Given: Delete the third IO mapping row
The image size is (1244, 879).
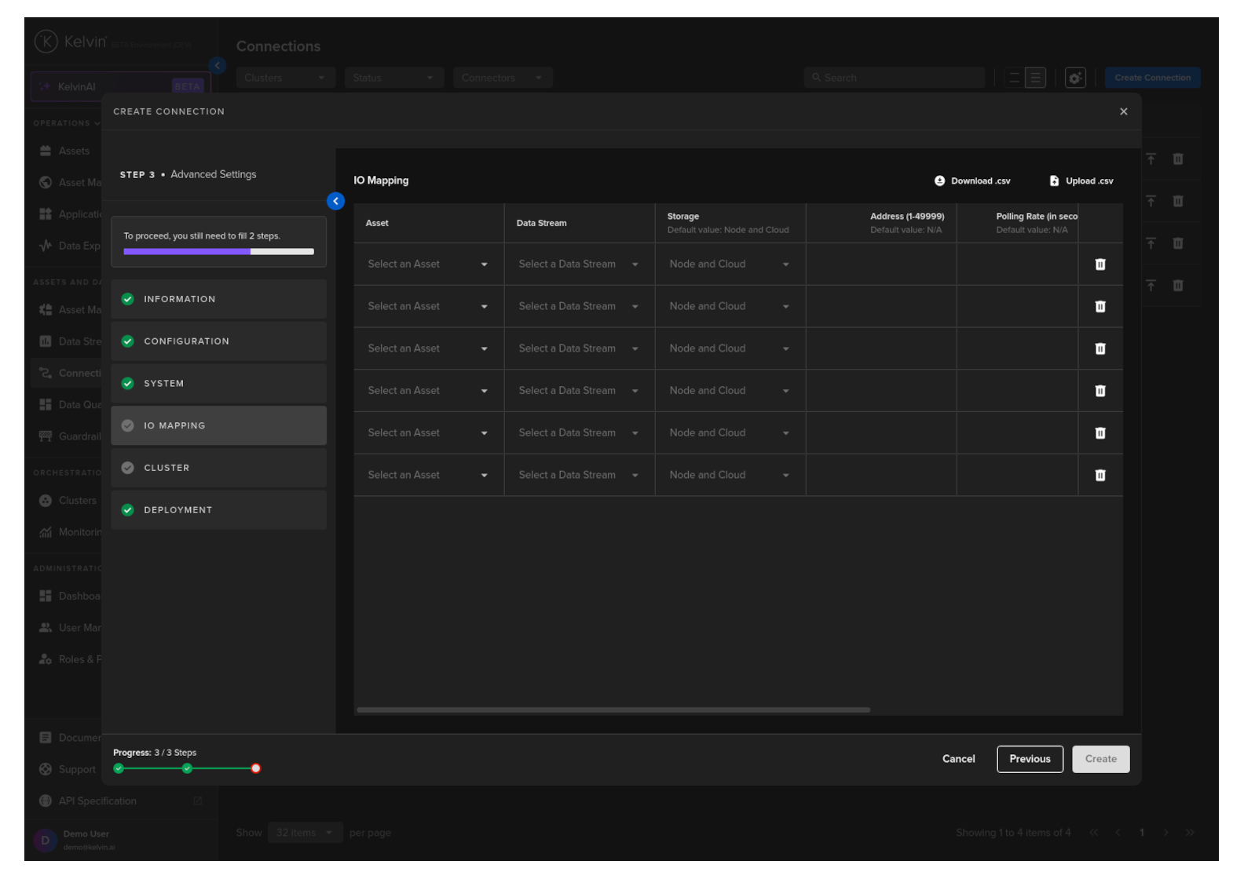Looking at the screenshot, I should pos(1099,348).
